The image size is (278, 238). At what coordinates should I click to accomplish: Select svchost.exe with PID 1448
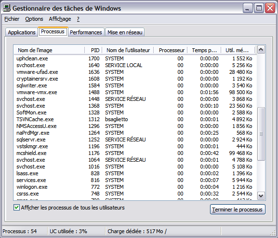point(135,99)
